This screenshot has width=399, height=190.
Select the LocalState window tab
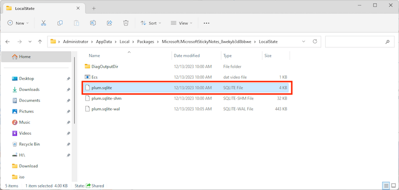[43, 8]
